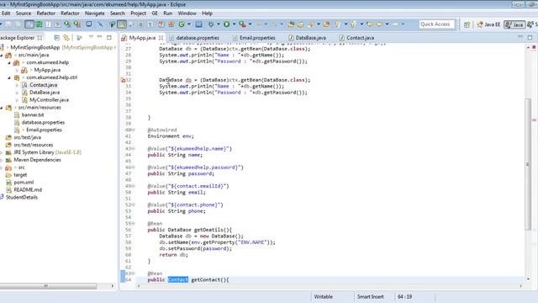Click the Collapse All icon in Package Explorer

[57, 37]
